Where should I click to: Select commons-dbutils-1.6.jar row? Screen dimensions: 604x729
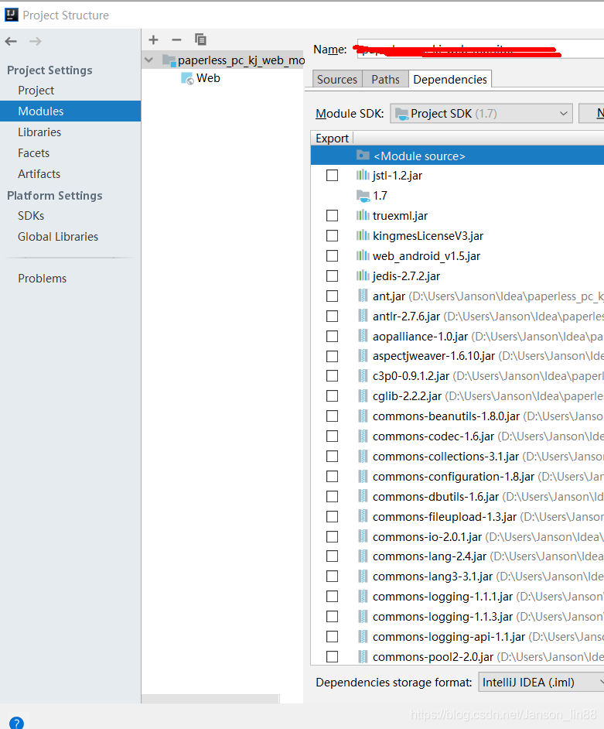(457, 497)
